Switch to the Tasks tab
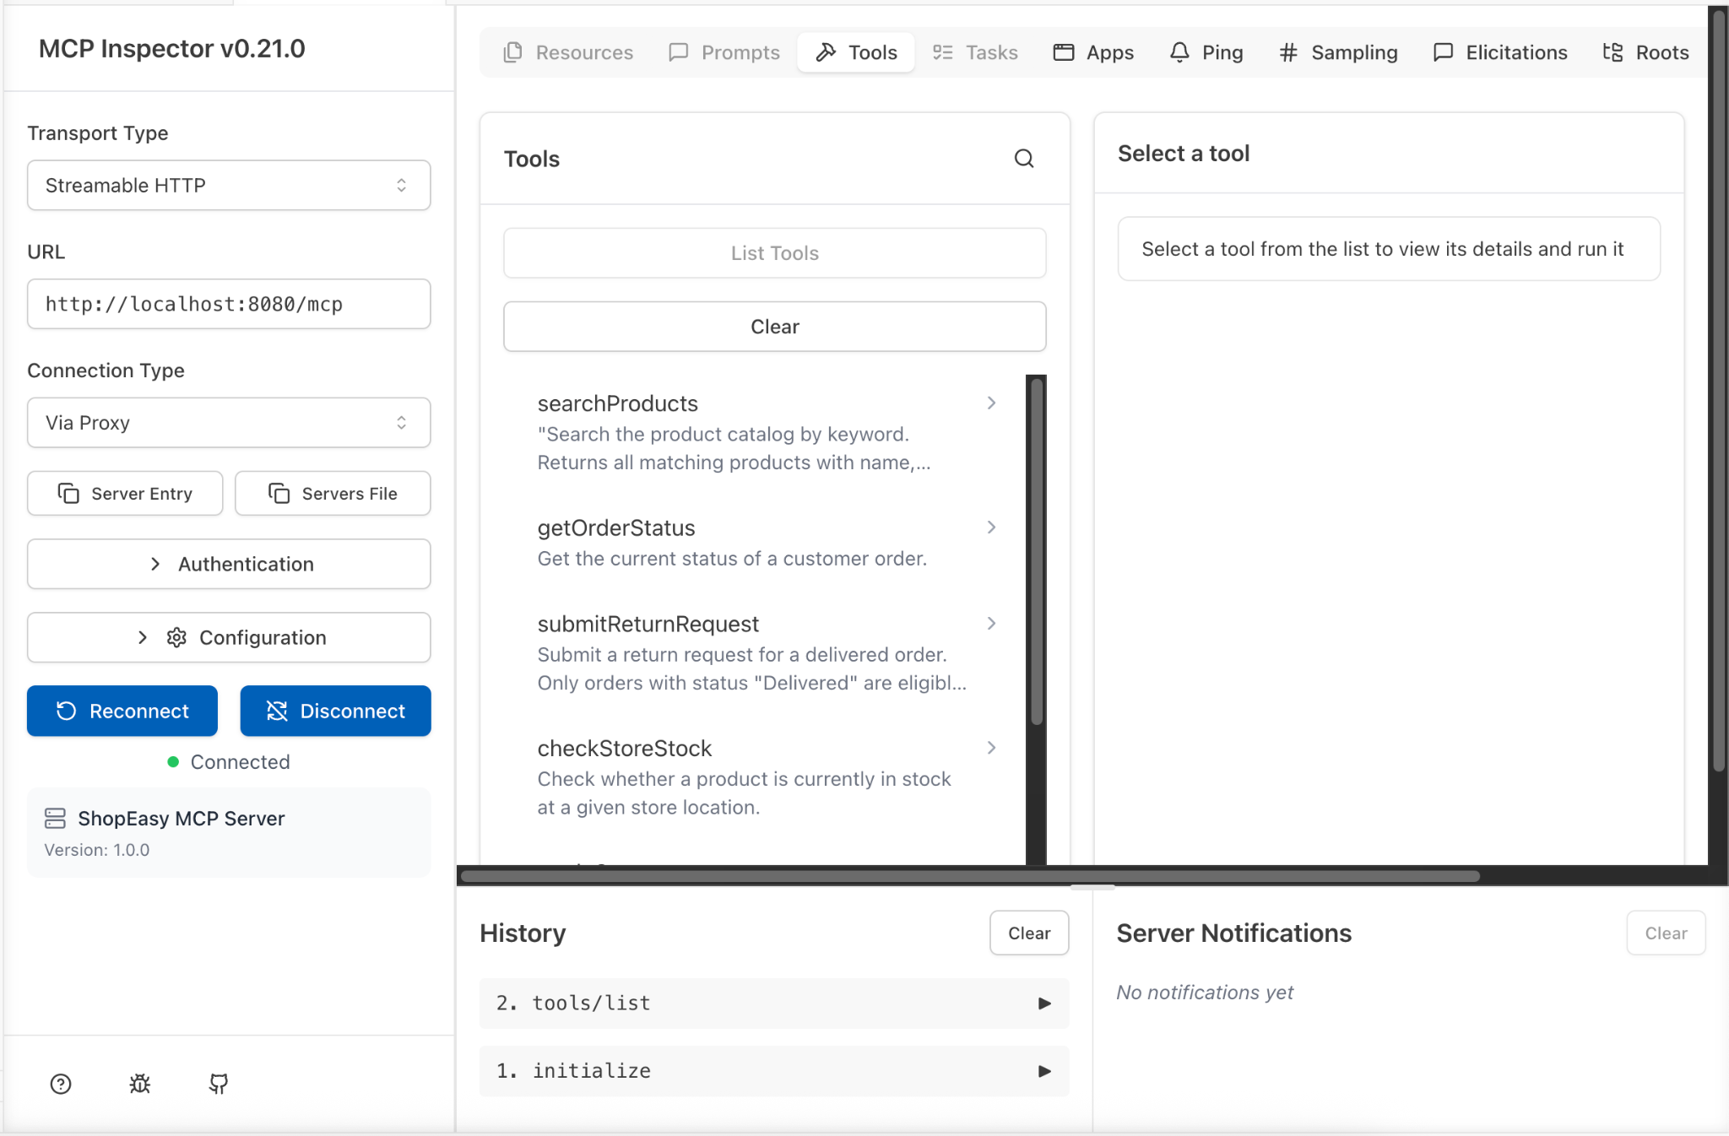 [x=975, y=52]
